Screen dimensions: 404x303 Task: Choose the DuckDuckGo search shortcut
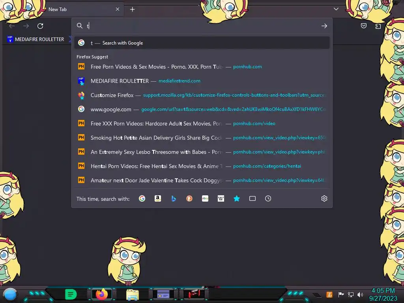tap(189, 198)
